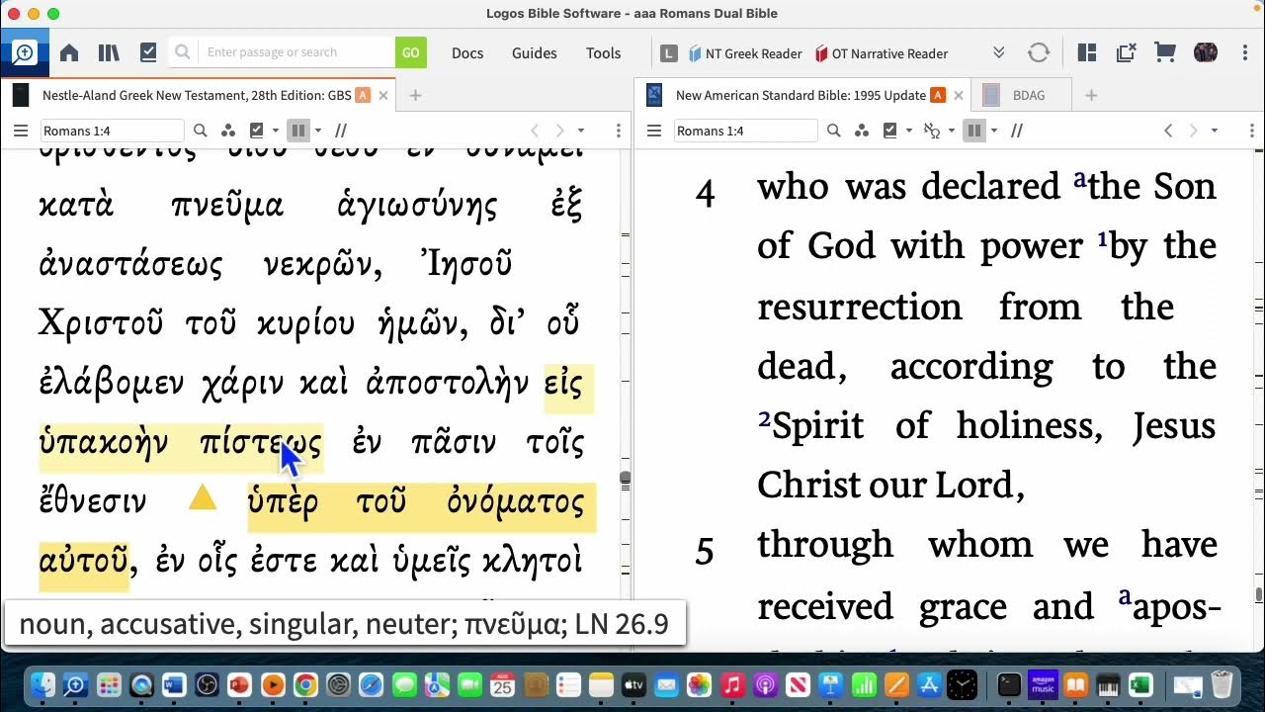
Task: Open visual filters in the NASB panel
Action: pos(862,131)
